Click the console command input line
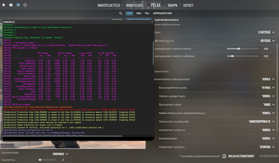The height and width of the screenshot is (163, 279). click(x=78, y=139)
